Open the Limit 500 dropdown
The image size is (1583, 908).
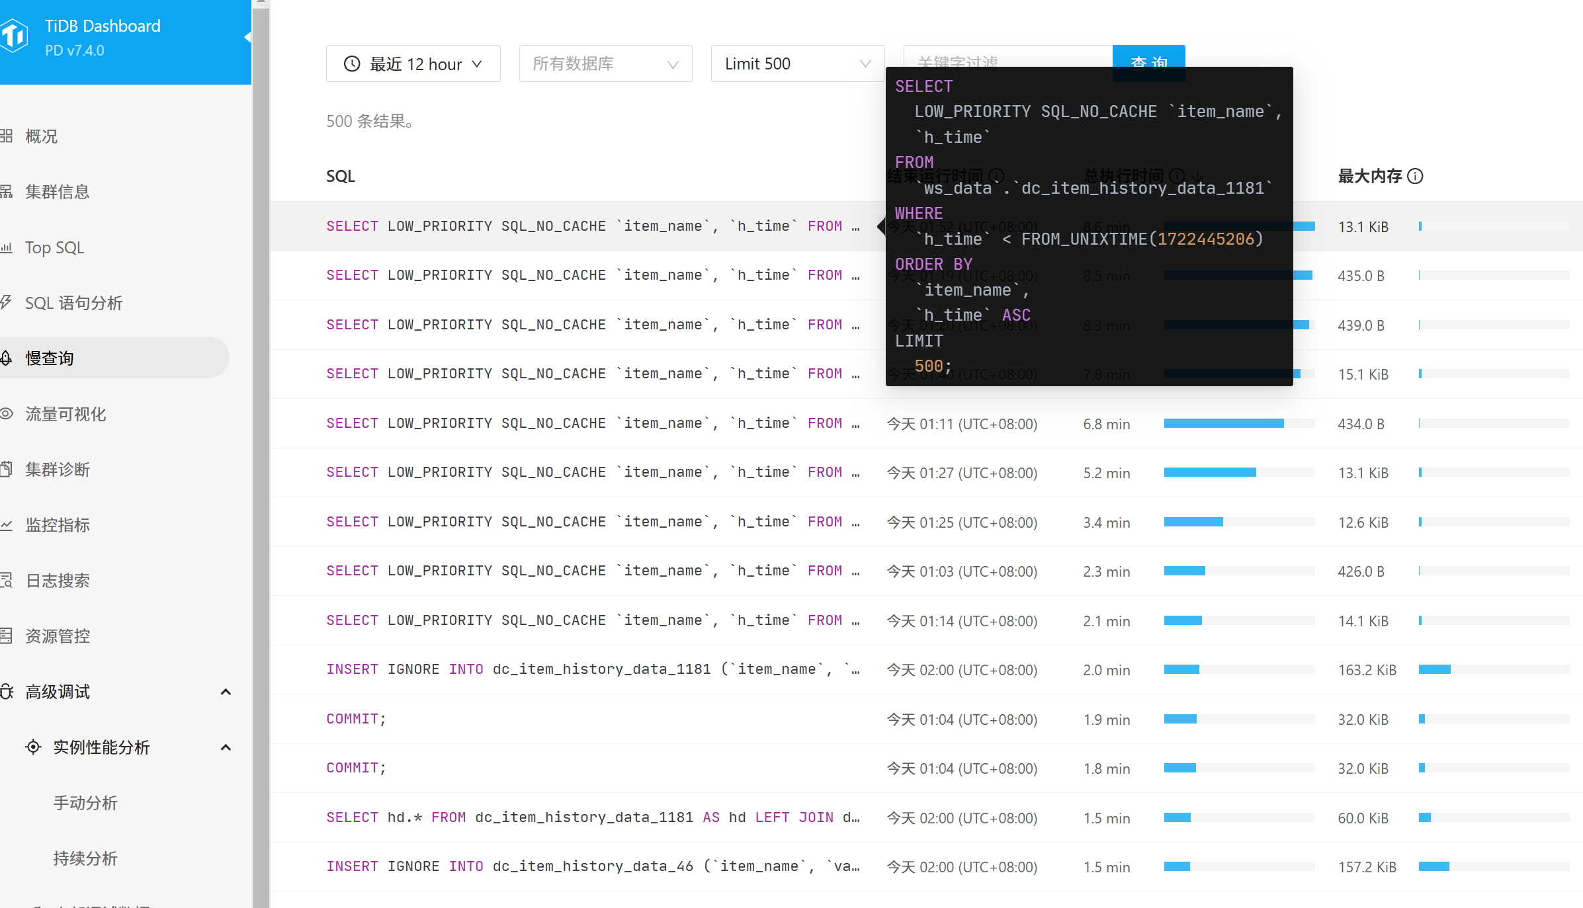(796, 64)
